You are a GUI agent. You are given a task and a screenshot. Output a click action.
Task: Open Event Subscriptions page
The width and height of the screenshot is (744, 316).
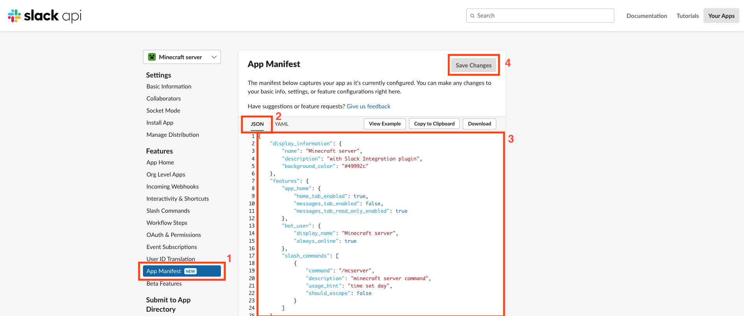pyautogui.click(x=172, y=247)
